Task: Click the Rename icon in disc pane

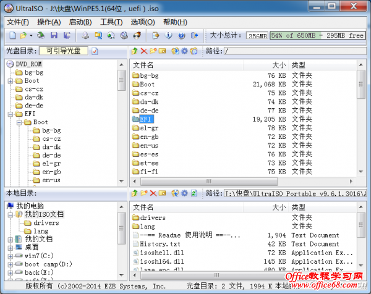Action: (x=162, y=51)
